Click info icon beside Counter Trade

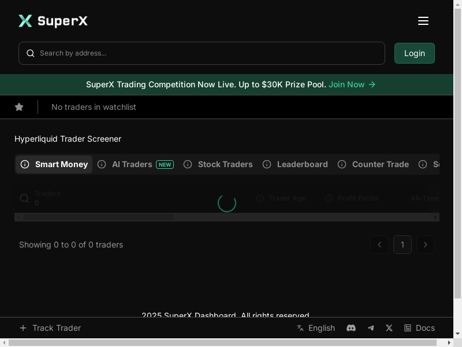pyautogui.click(x=342, y=164)
